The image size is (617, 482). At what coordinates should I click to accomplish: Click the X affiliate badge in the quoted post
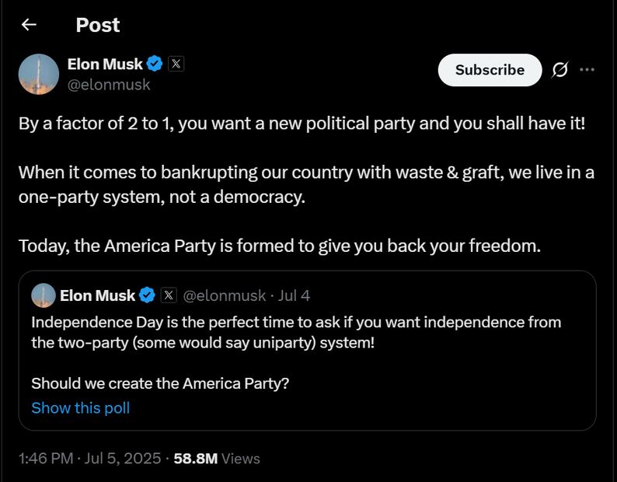168,295
